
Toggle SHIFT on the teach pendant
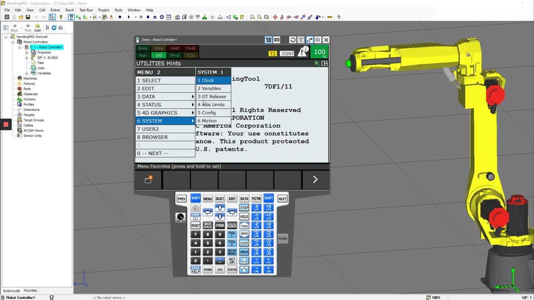click(195, 198)
